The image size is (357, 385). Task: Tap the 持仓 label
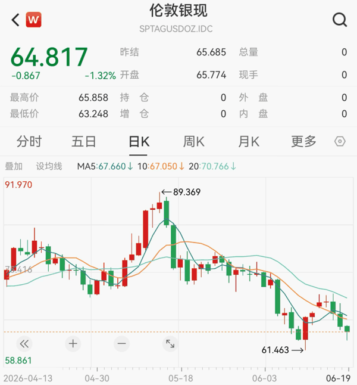(x=134, y=98)
